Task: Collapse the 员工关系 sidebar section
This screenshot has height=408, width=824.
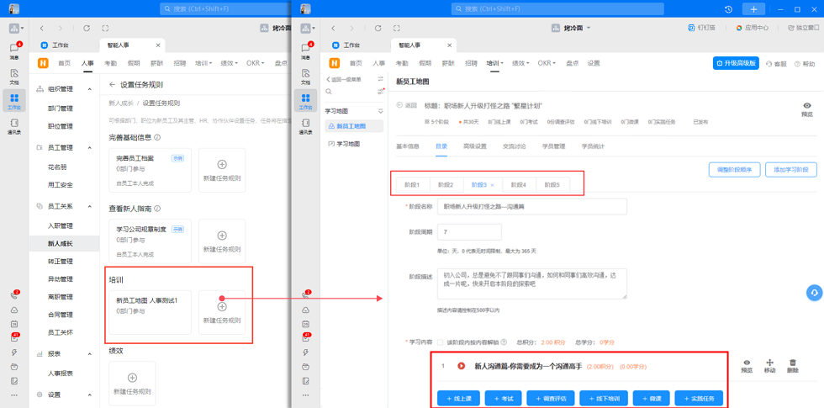Action: [90, 207]
